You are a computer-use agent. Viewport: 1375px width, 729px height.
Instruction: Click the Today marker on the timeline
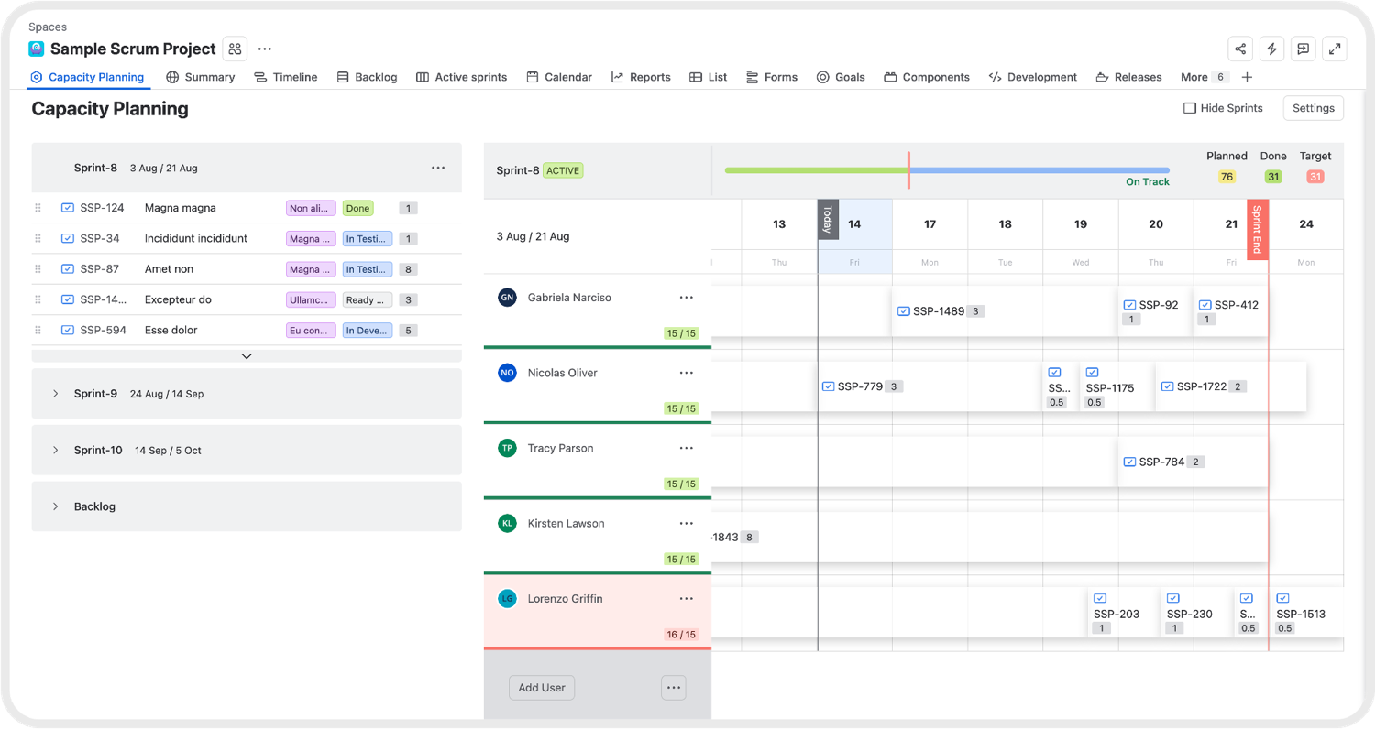[x=828, y=220]
